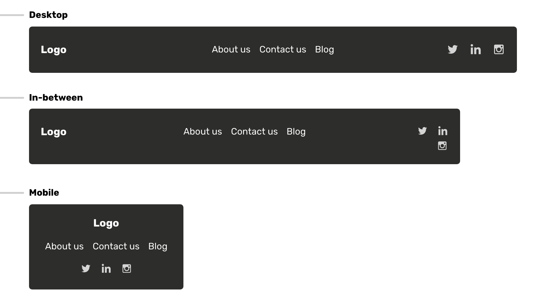The width and height of the screenshot is (541, 308).
Task: Open LinkedIn from the In-between footer
Action: click(x=442, y=131)
